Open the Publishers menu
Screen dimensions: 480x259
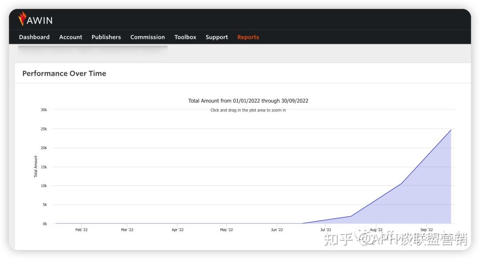coord(106,37)
